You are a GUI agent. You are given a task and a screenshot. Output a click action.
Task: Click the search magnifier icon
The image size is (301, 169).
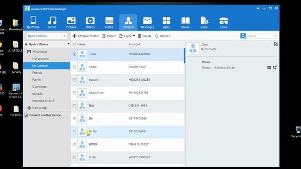coord(243,36)
